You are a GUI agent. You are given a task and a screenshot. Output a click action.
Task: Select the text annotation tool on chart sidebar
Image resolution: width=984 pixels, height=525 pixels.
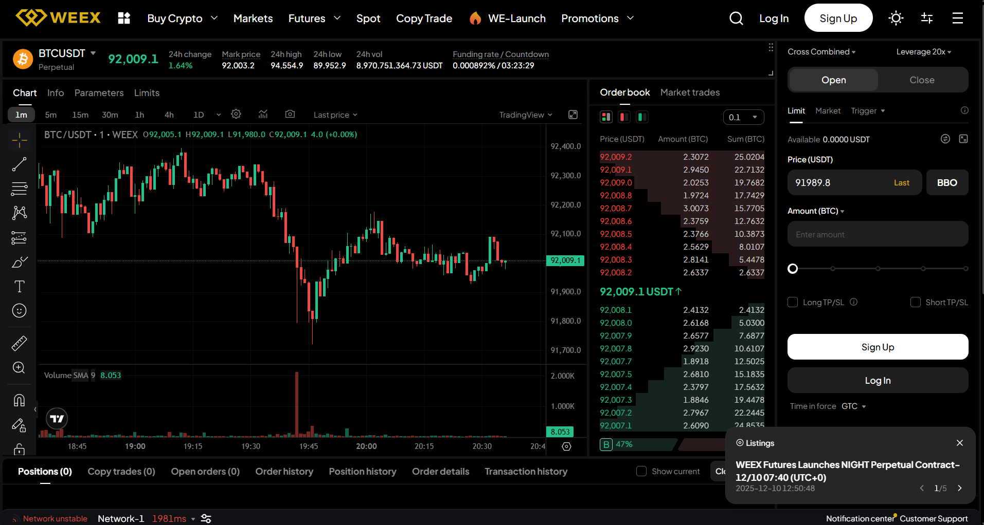click(x=19, y=286)
